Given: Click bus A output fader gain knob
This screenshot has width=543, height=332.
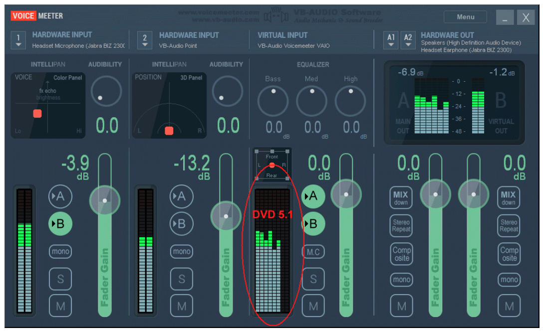Looking at the screenshot, I should click(435, 194).
